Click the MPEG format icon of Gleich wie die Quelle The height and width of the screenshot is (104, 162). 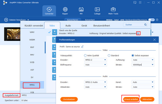(55, 32)
